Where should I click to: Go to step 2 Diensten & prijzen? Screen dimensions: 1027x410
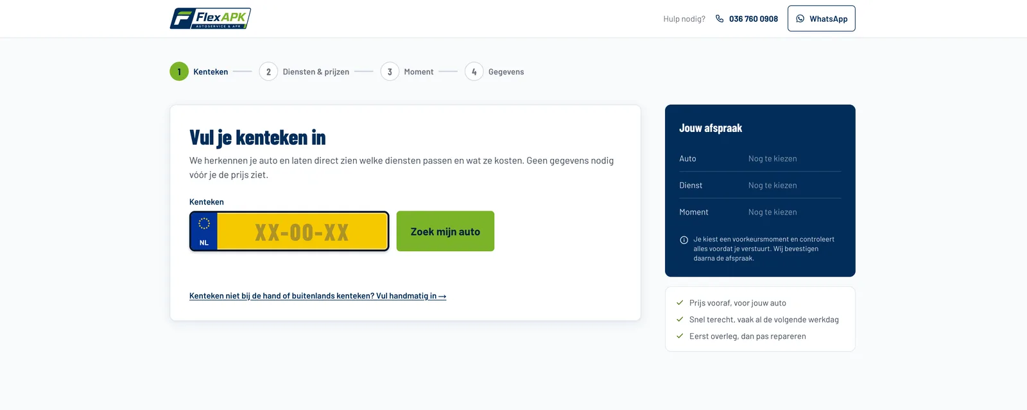[x=304, y=72]
